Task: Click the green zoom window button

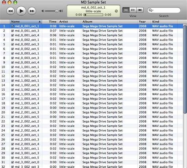Action: pyautogui.click(x=15, y=2)
